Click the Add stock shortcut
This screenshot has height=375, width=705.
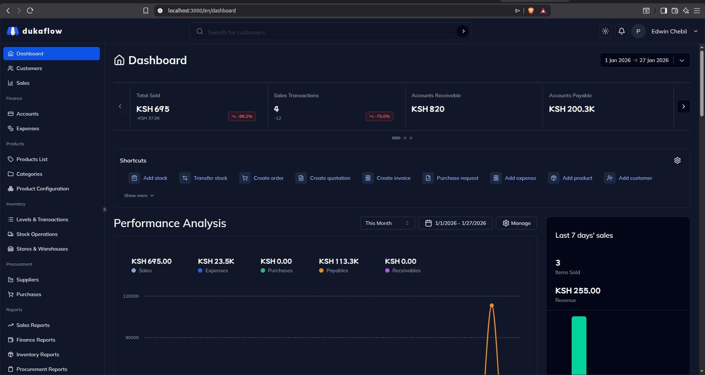coord(148,178)
